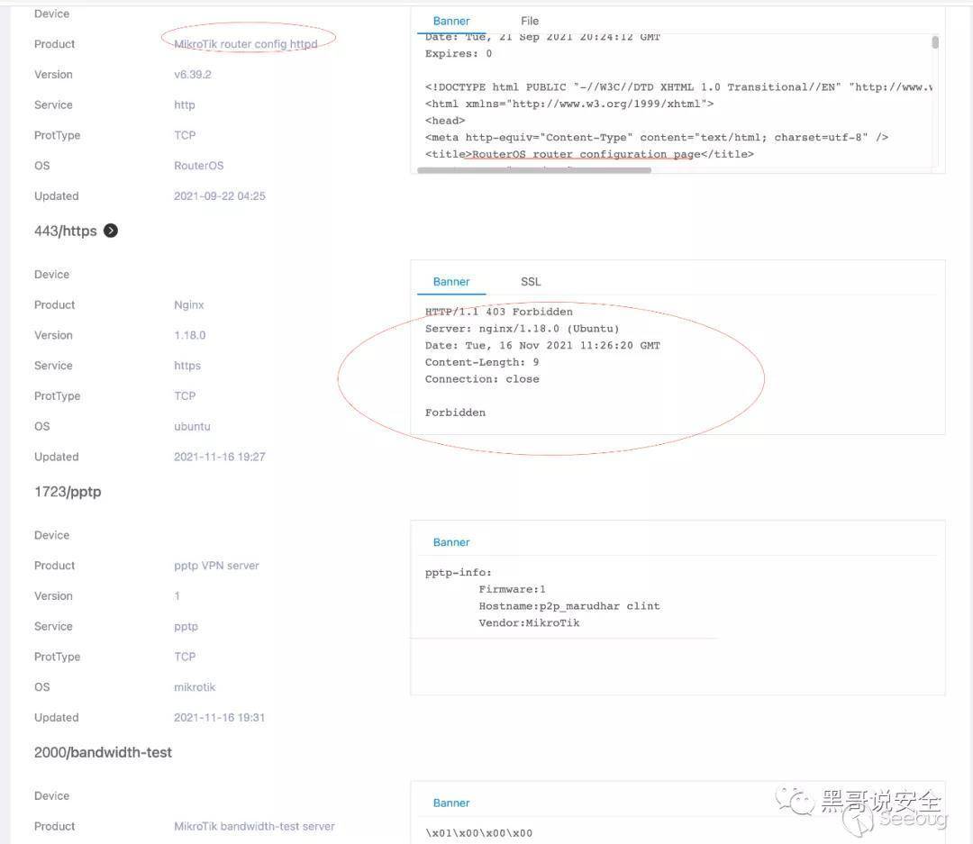Click the updated date 2021-11-16 19:27

(x=220, y=457)
